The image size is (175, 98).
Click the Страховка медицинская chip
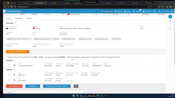[69, 39]
